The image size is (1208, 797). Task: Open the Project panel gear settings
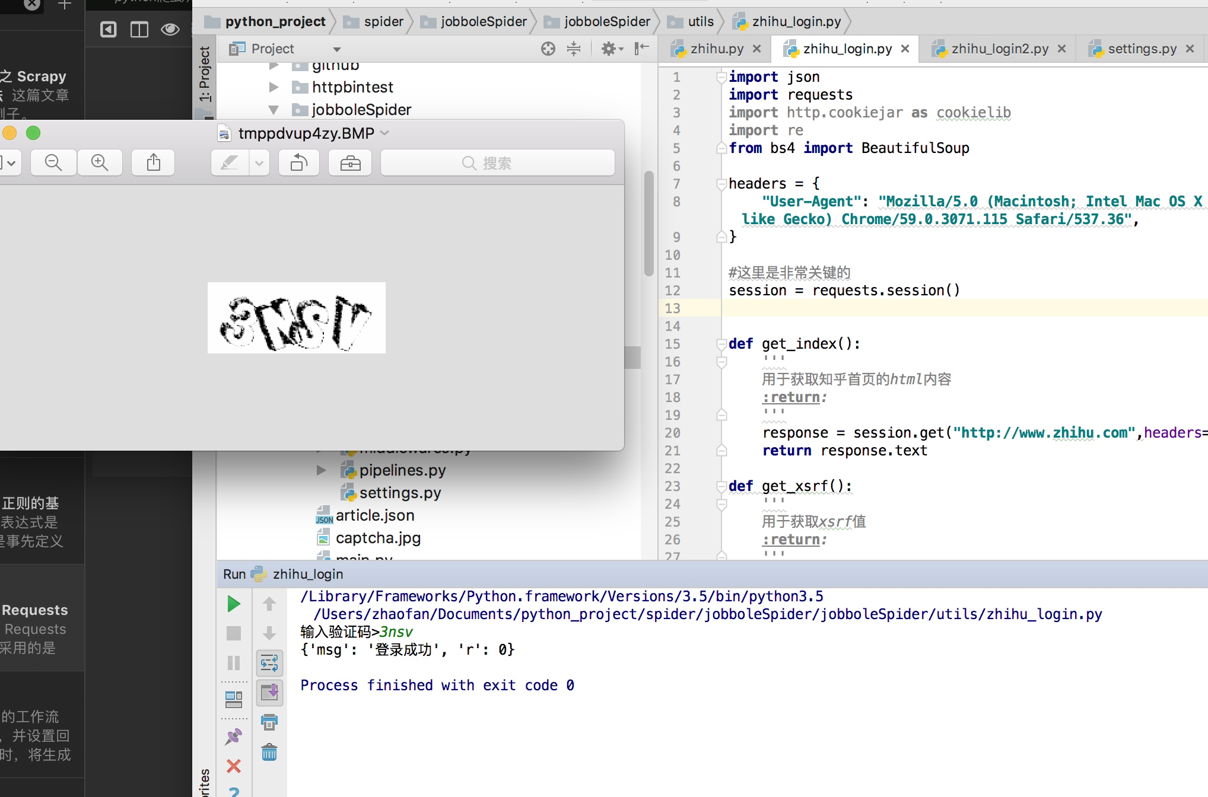pyautogui.click(x=611, y=49)
